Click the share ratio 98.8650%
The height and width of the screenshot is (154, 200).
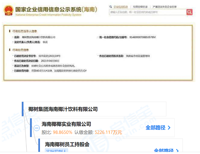(63, 132)
